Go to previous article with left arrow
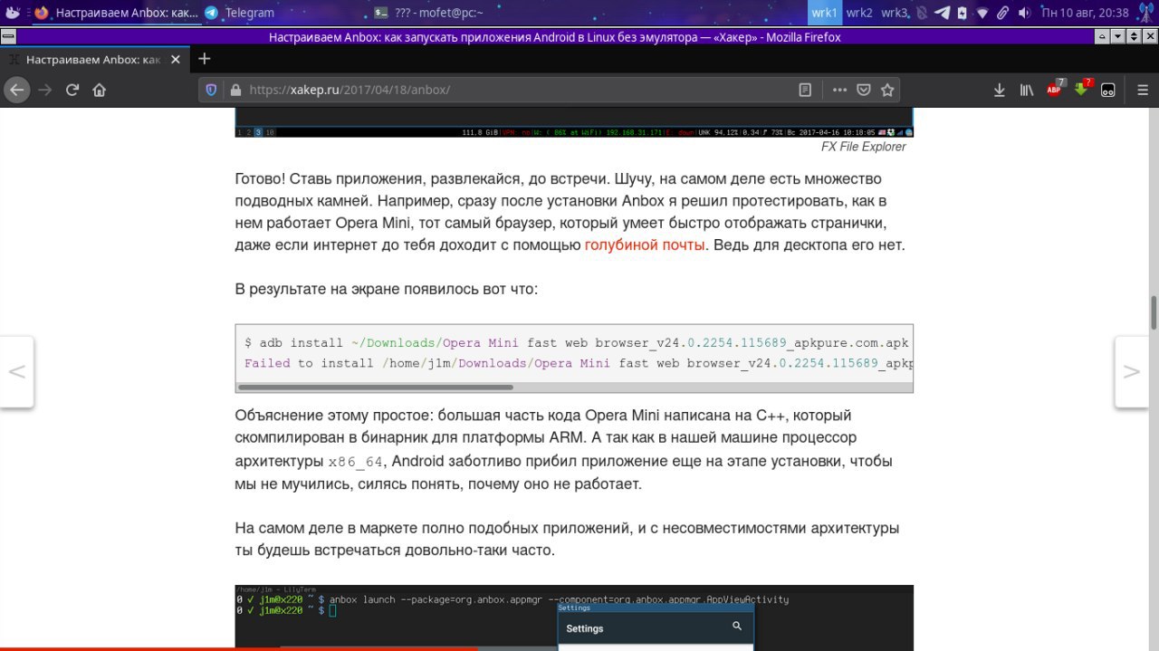Image resolution: width=1159 pixels, height=651 pixels. click(x=16, y=372)
